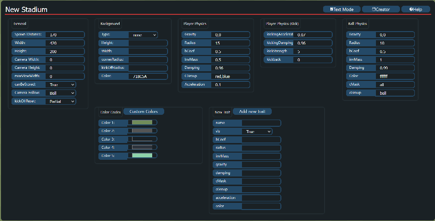Screen dimensions: 435x221
Task: Focus Ball Physics bCoef field
Action: (395, 51)
